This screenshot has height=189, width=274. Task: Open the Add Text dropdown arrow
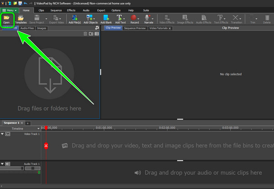click(x=124, y=19)
